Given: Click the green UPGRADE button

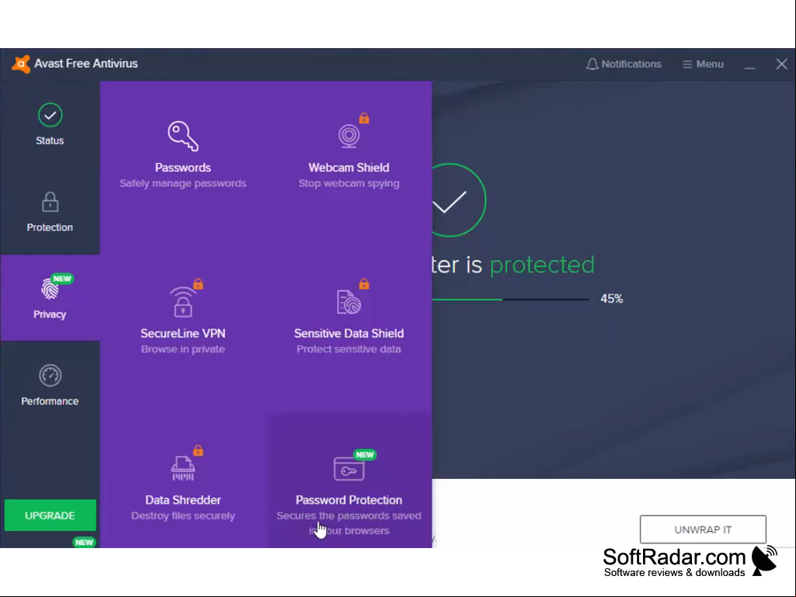Looking at the screenshot, I should [x=50, y=515].
